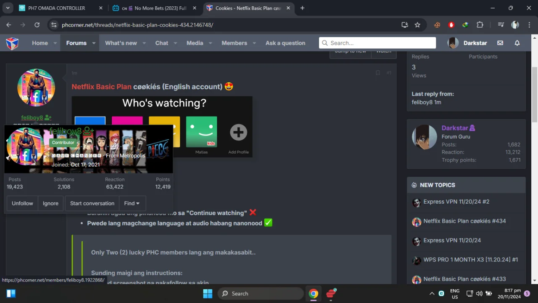Image resolution: width=538 pixels, height=303 pixels.
Task: Open the clock and date in taskbar
Action: 509,294
